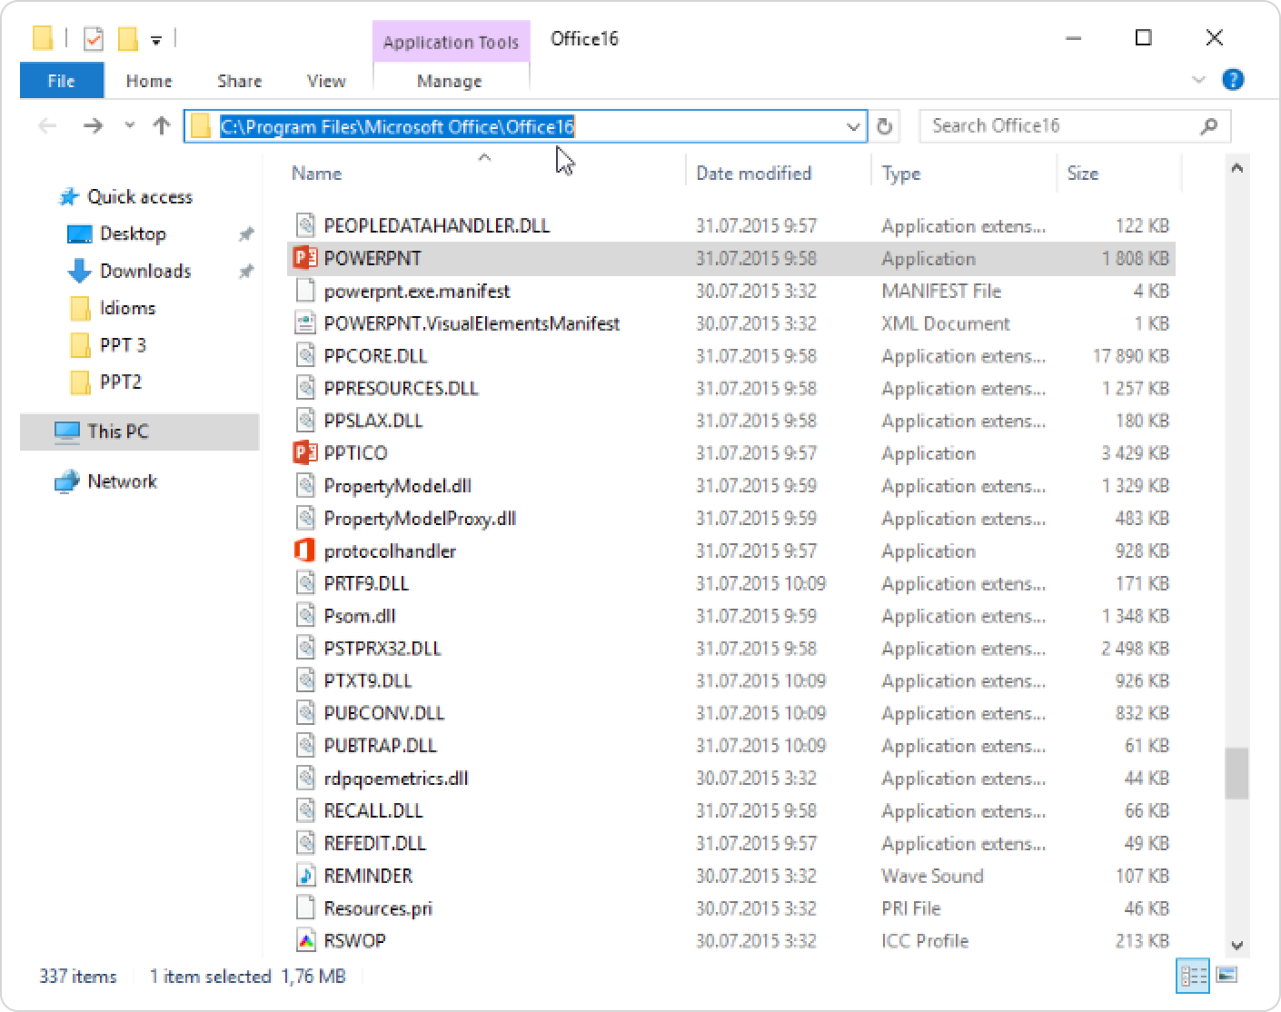
Task: Open the Manage tab
Action: [450, 81]
